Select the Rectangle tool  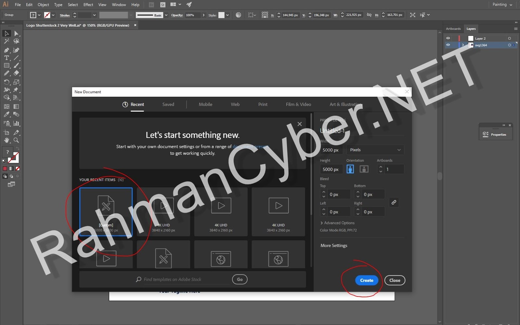click(6, 65)
